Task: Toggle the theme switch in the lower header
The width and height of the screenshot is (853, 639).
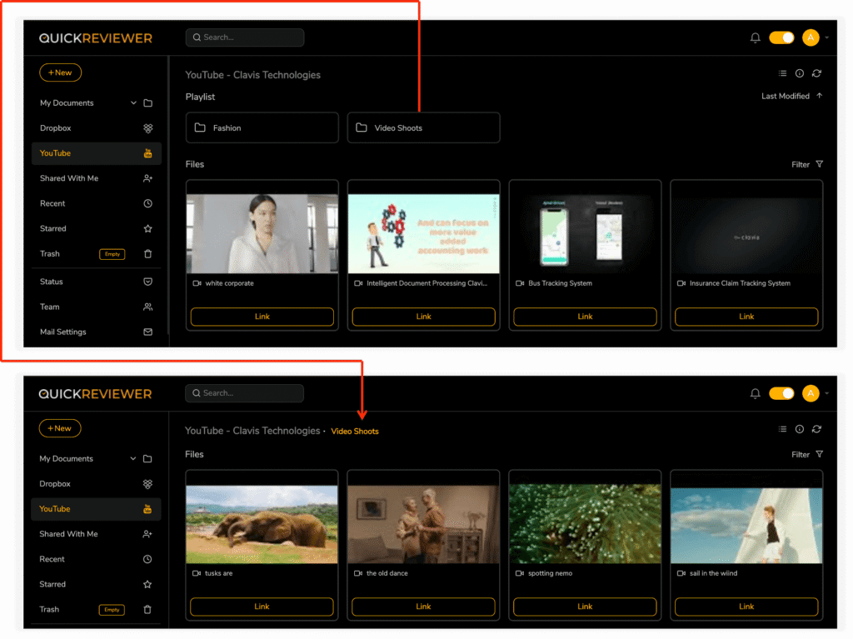Action: tap(781, 393)
